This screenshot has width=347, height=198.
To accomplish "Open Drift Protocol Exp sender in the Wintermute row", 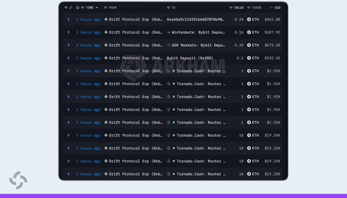I will 135,32.
